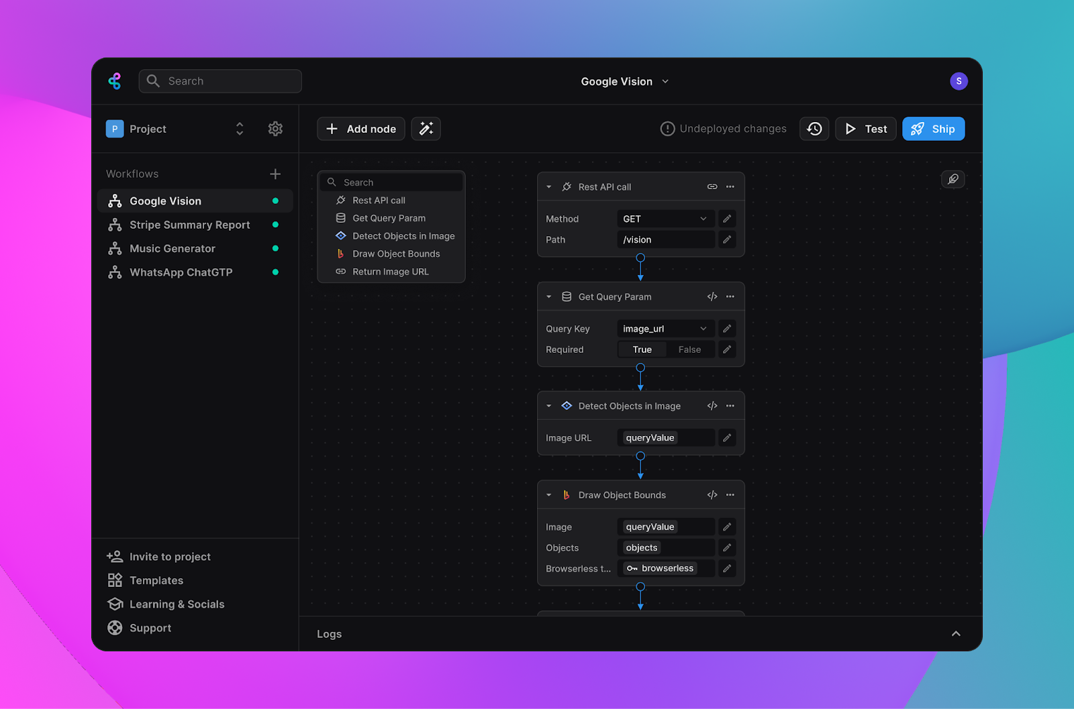Viewport: 1074px width, 709px height.
Task: Set Required to True
Action: [642, 349]
